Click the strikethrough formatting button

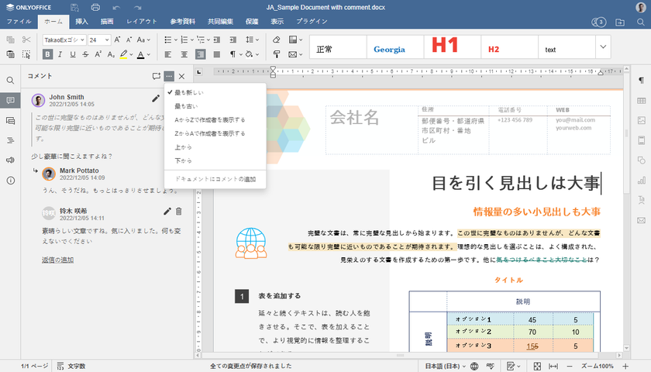[x=86, y=54]
